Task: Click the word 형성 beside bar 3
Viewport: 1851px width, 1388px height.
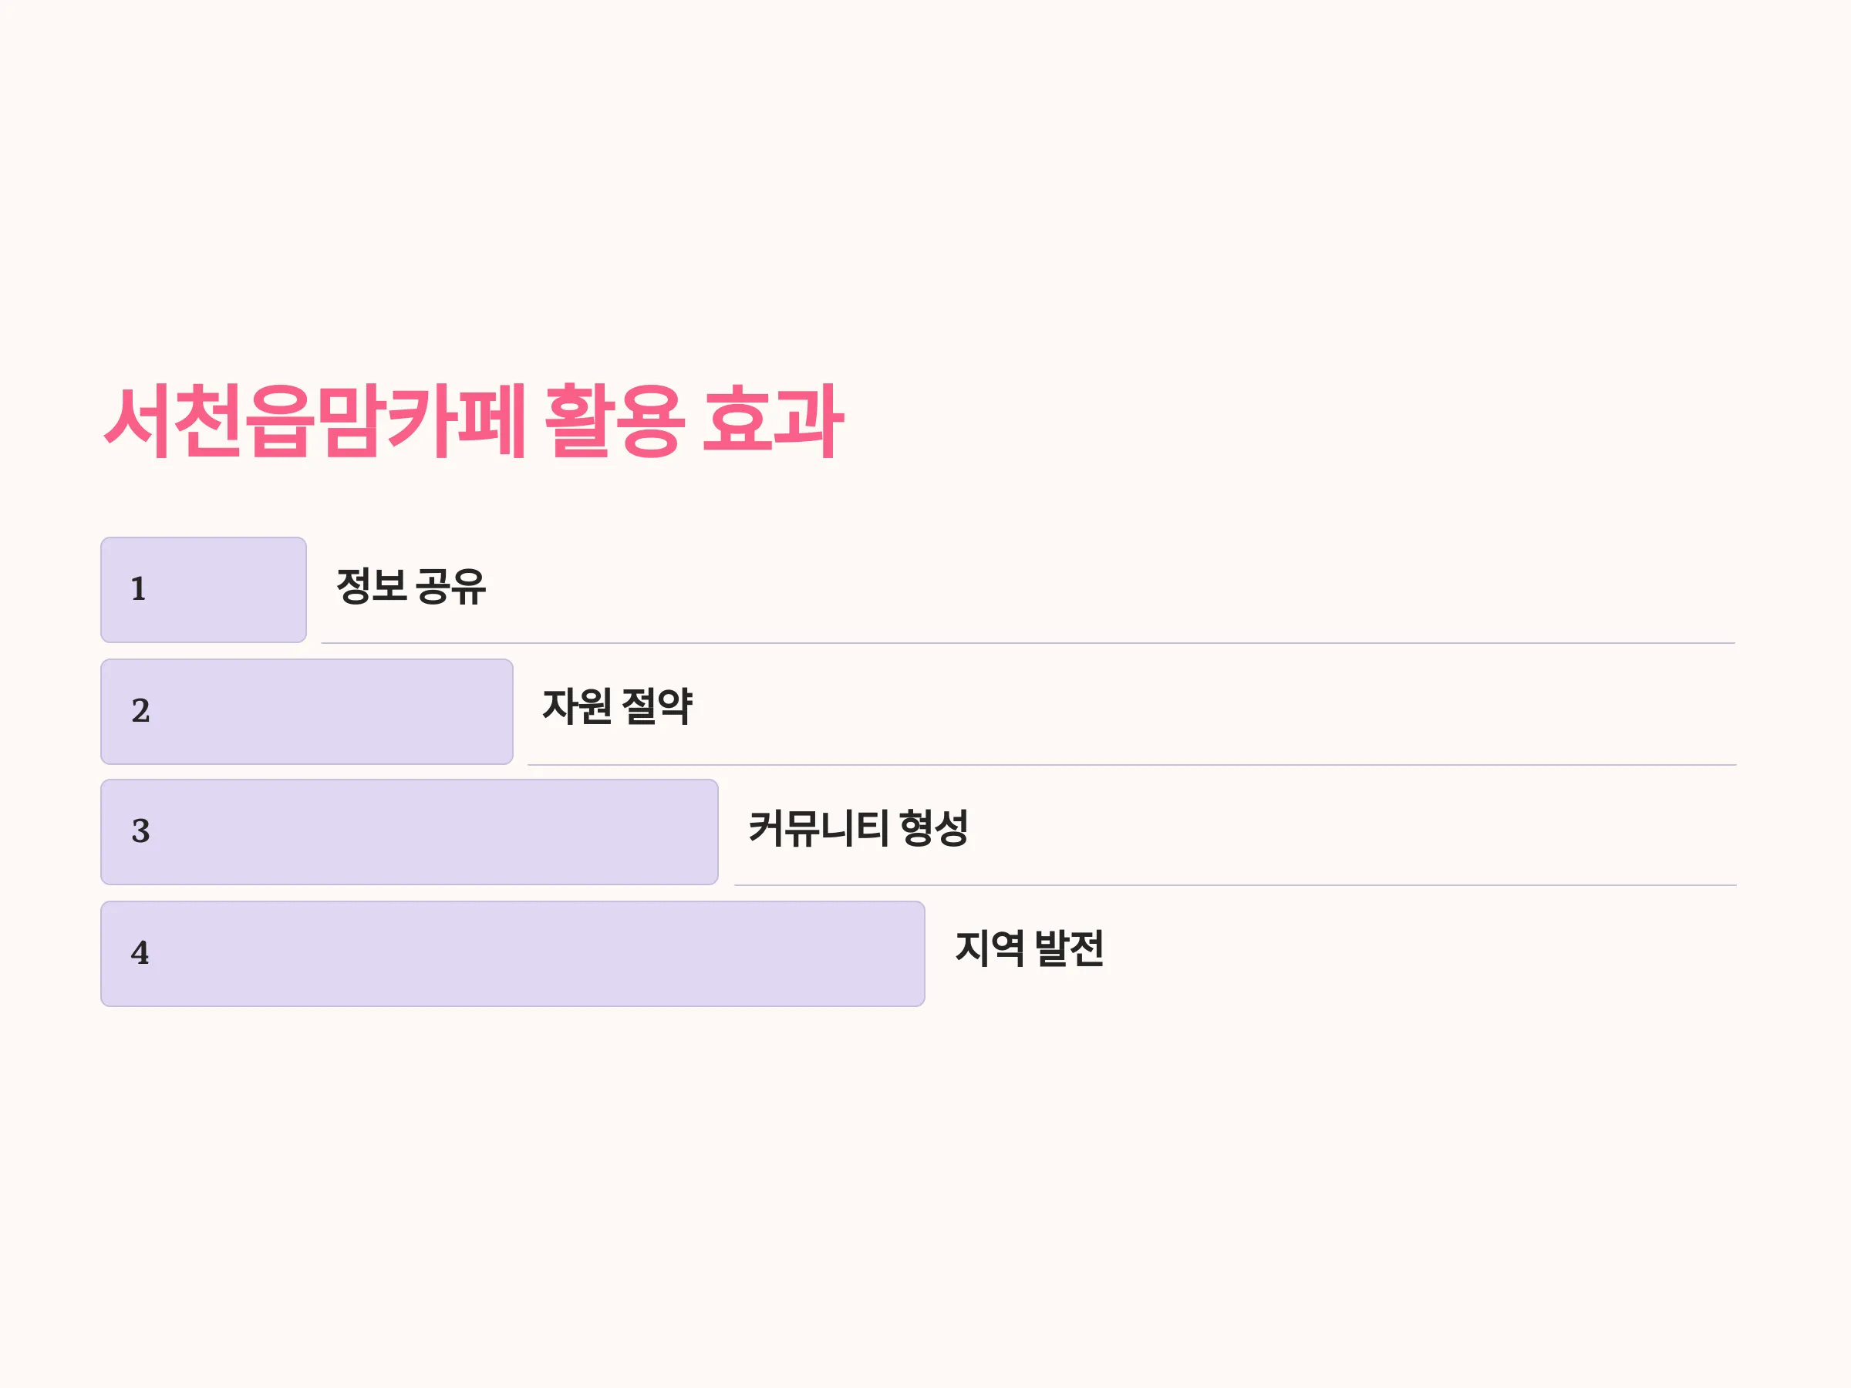Action: [934, 828]
